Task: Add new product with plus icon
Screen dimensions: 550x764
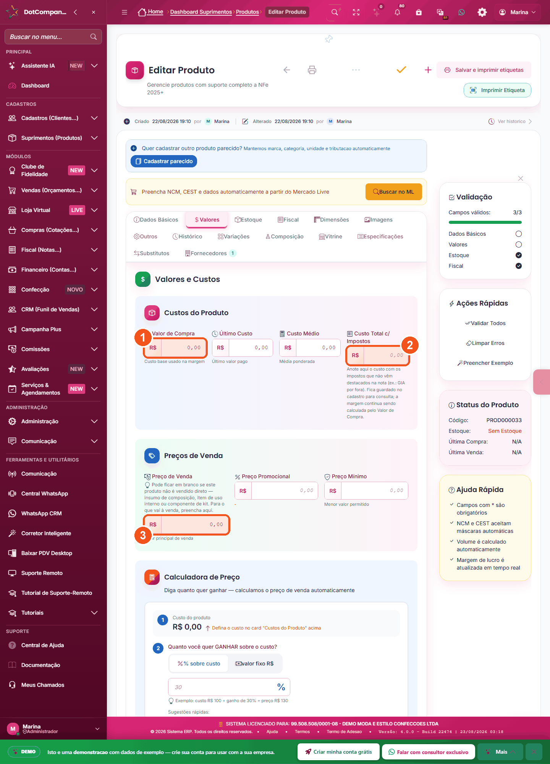Action: click(x=428, y=70)
